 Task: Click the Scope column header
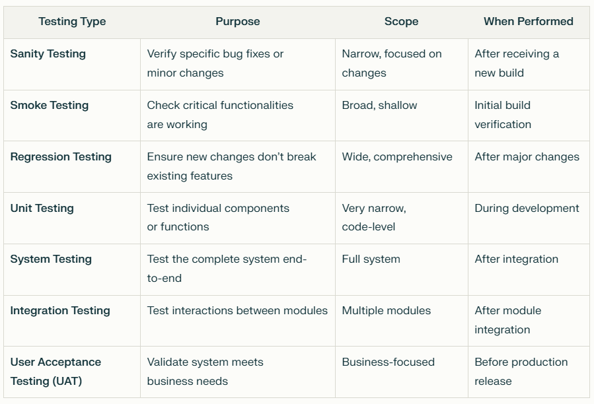(401, 22)
